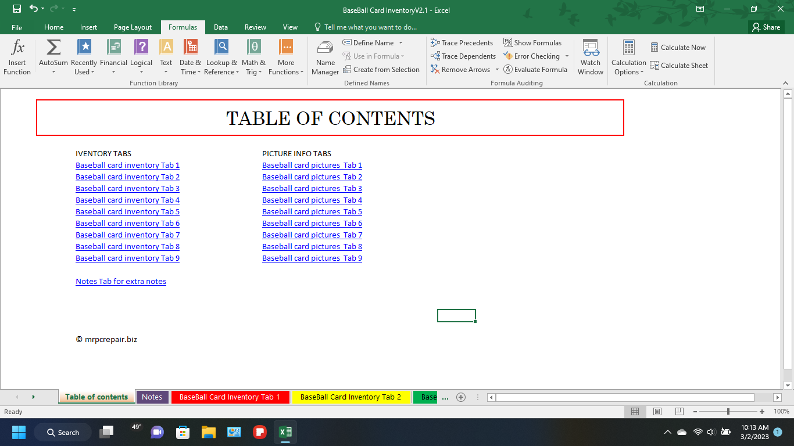Switch to the Home ribbon tab

point(54,27)
